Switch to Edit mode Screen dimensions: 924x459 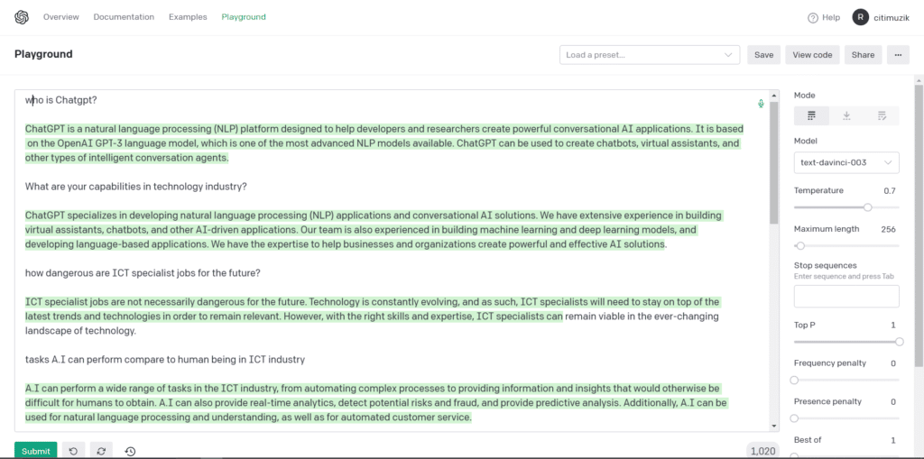[x=882, y=115]
